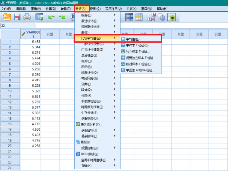Click the icon beside 独立样本 T 检验
This screenshot has width=228, height=171.
[123, 51]
